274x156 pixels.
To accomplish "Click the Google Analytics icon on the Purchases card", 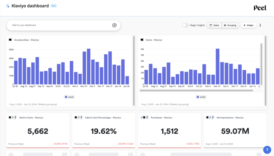I will pyautogui.click(x=142, y=118).
